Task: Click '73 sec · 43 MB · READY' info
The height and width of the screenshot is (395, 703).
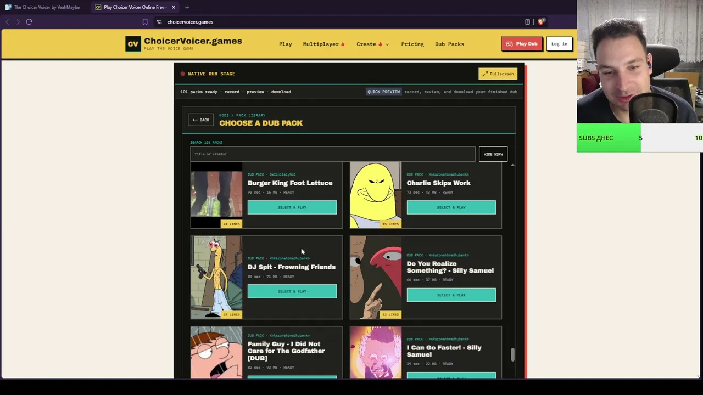Action: (x=430, y=193)
